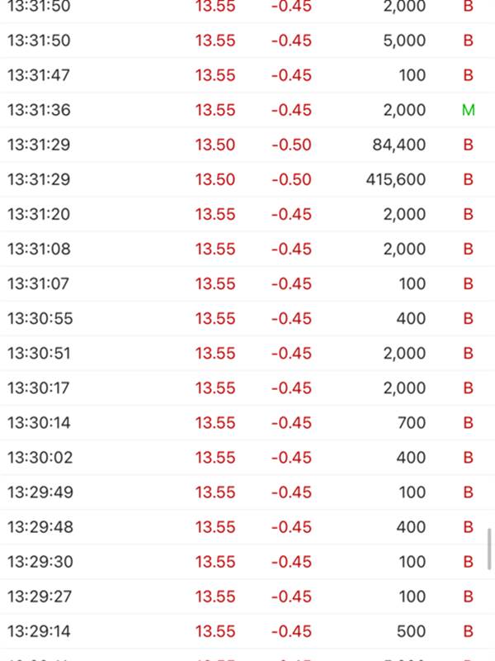
Task: Select the 84,400 volume trade row
Action: pyautogui.click(x=247, y=145)
